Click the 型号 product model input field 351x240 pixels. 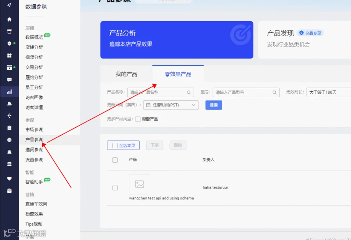click(246, 92)
